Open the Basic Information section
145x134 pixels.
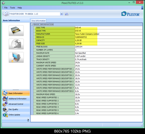pos(16,93)
